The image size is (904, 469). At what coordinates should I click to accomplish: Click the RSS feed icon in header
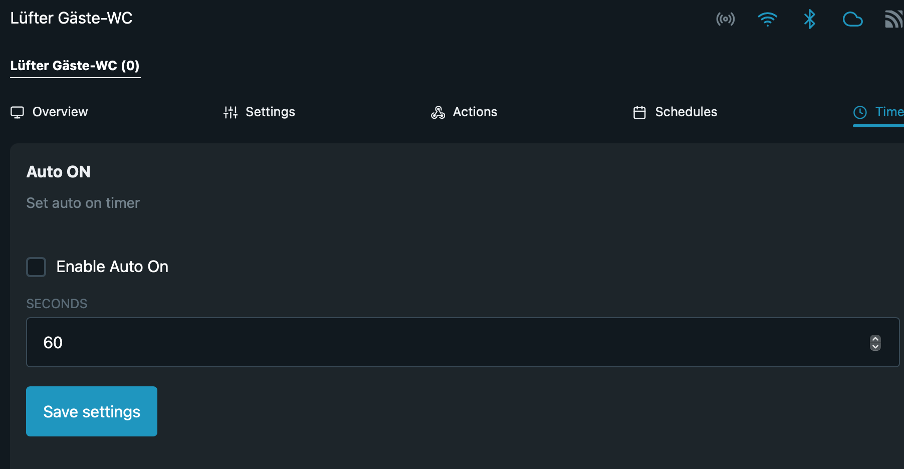coord(893,20)
